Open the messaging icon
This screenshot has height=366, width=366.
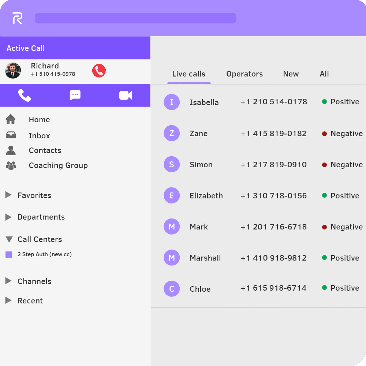pyautogui.click(x=75, y=95)
